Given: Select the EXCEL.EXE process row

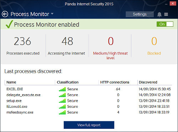Looking at the screenshot, I should pyautogui.click(x=88, y=89).
